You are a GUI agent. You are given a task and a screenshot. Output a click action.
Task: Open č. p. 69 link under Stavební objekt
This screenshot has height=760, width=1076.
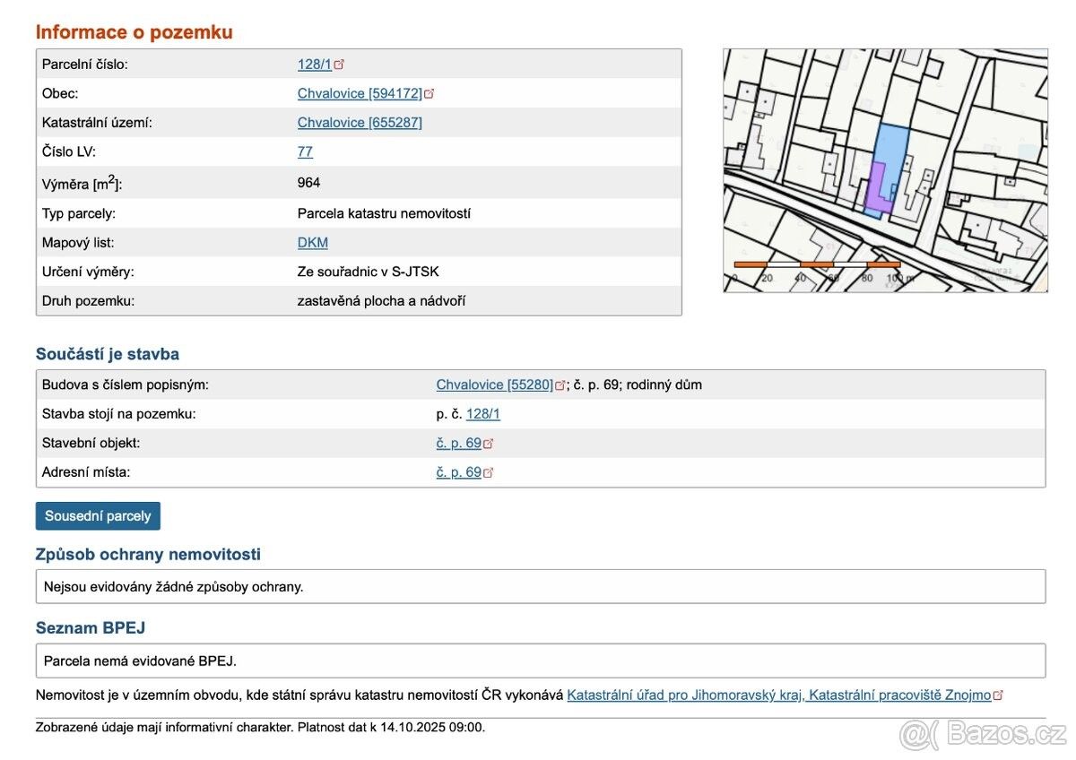click(x=458, y=444)
